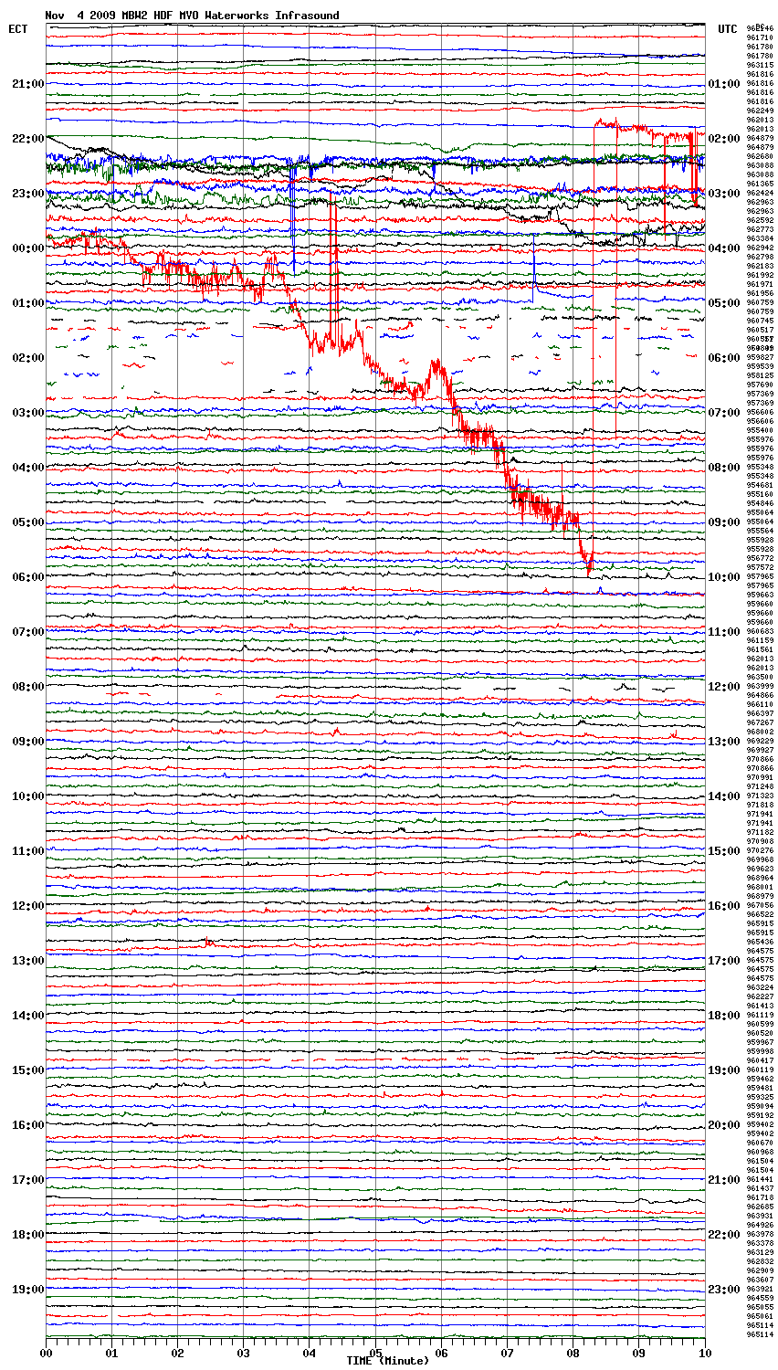778x1370 pixels.
Task: Select minute tick label 05 on bottom axis
Action: [375, 1353]
